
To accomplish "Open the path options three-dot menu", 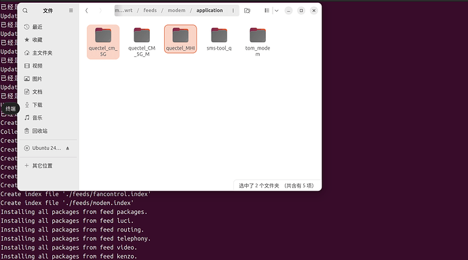I will [x=233, y=10].
